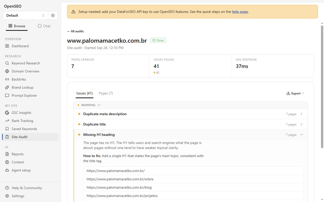Viewport: 324px width, 202px height.
Task: Expand the Duplicate title chevron
Action: 301,124
